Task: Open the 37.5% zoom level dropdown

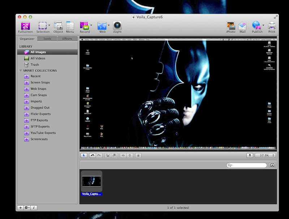Action: 265,156
